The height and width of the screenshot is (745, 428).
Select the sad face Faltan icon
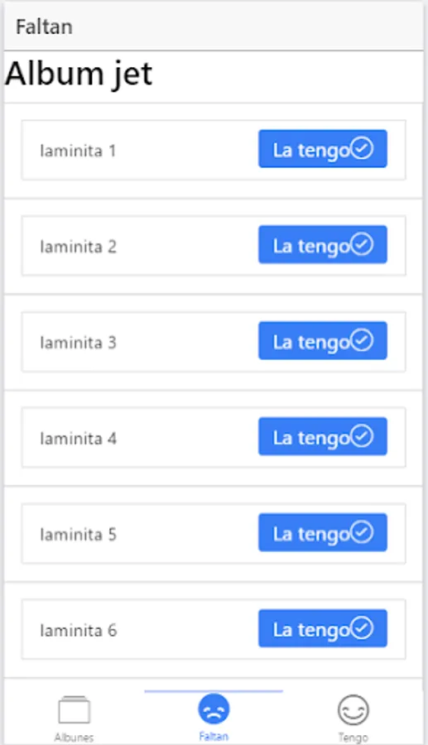[214, 709]
